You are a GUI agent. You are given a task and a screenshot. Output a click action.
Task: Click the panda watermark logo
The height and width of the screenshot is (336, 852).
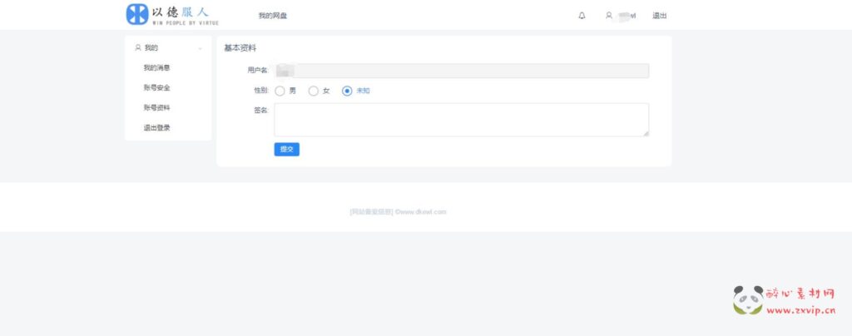click(x=747, y=300)
